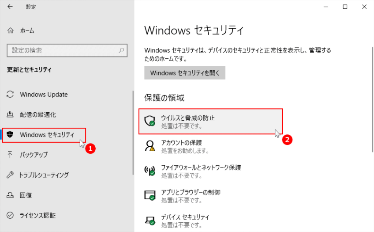
Task: Click the Delivery Optimization icon
Action: [x=11, y=115]
